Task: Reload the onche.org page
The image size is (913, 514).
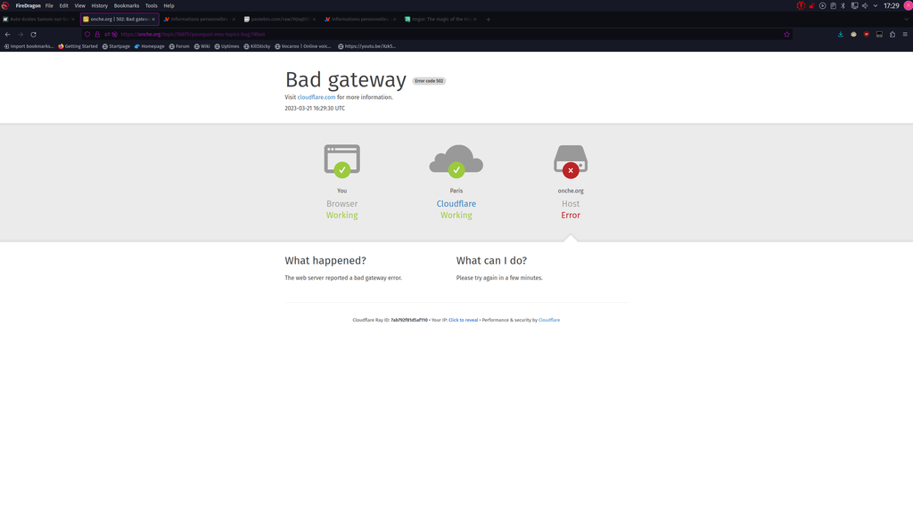Action: 33,35
